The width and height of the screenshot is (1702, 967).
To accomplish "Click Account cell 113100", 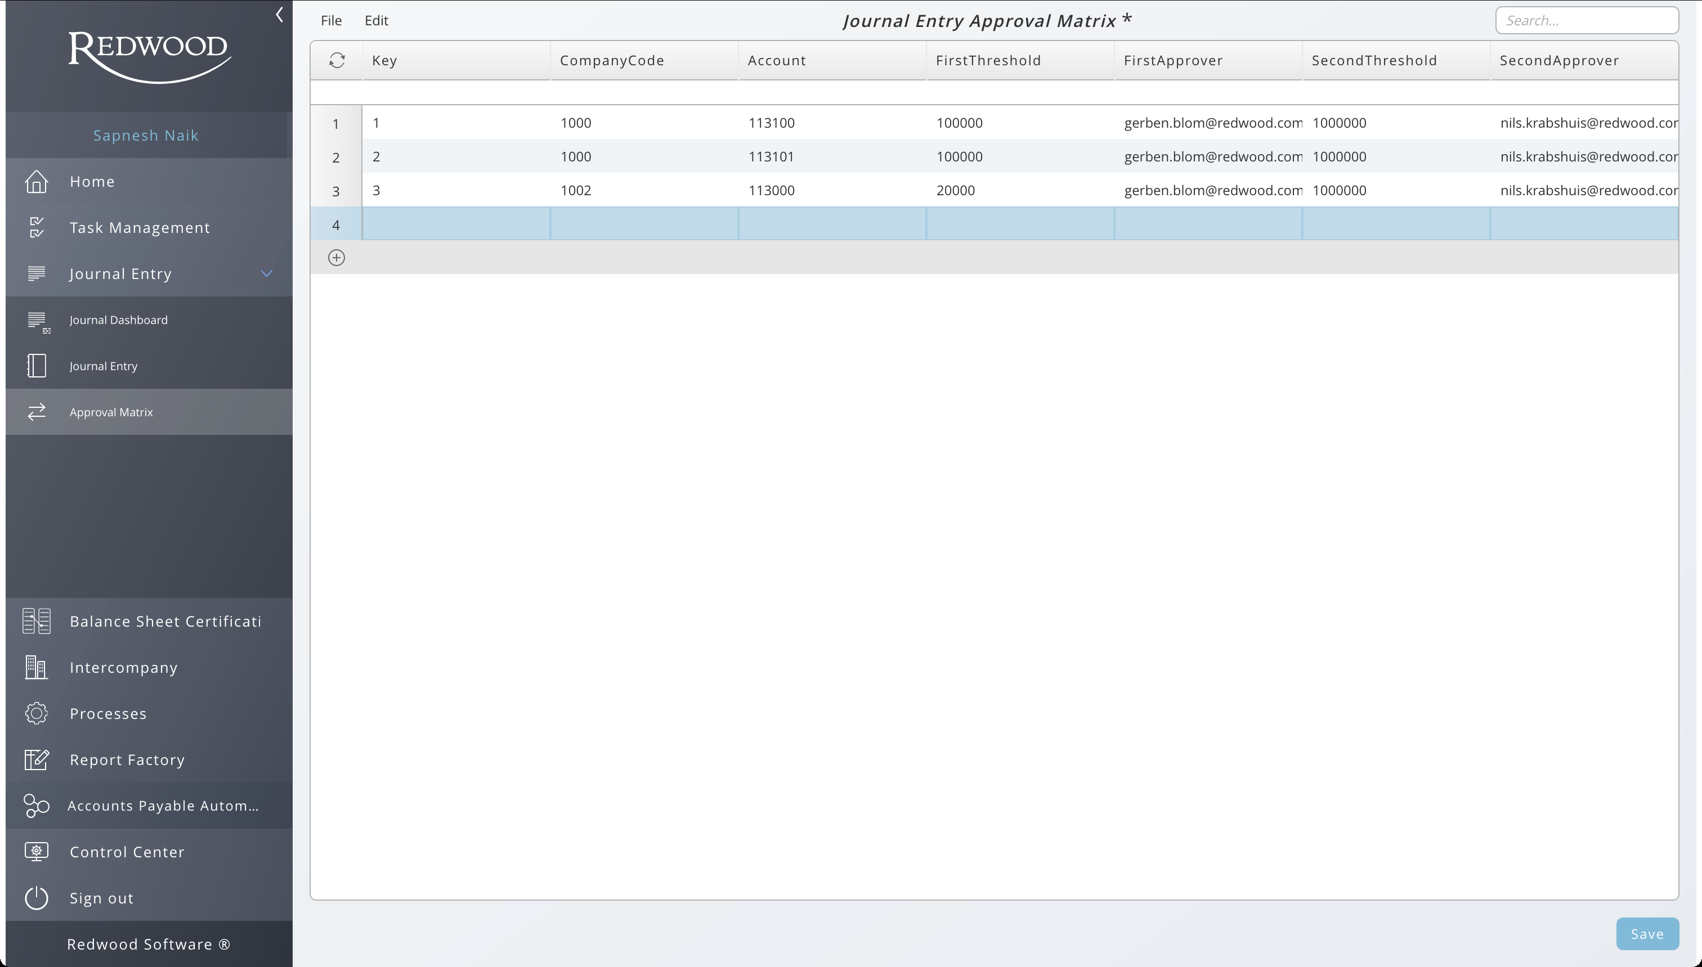I will (832, 123).
